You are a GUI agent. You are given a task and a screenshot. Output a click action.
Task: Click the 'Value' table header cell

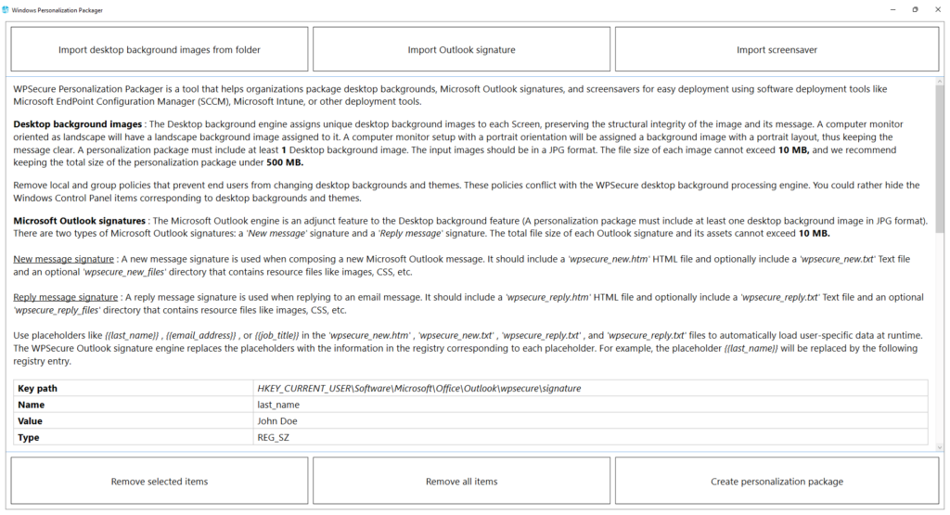pos(134,421)
